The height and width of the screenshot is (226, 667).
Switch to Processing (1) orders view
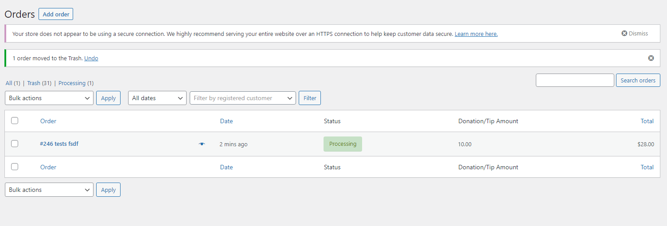76,83
